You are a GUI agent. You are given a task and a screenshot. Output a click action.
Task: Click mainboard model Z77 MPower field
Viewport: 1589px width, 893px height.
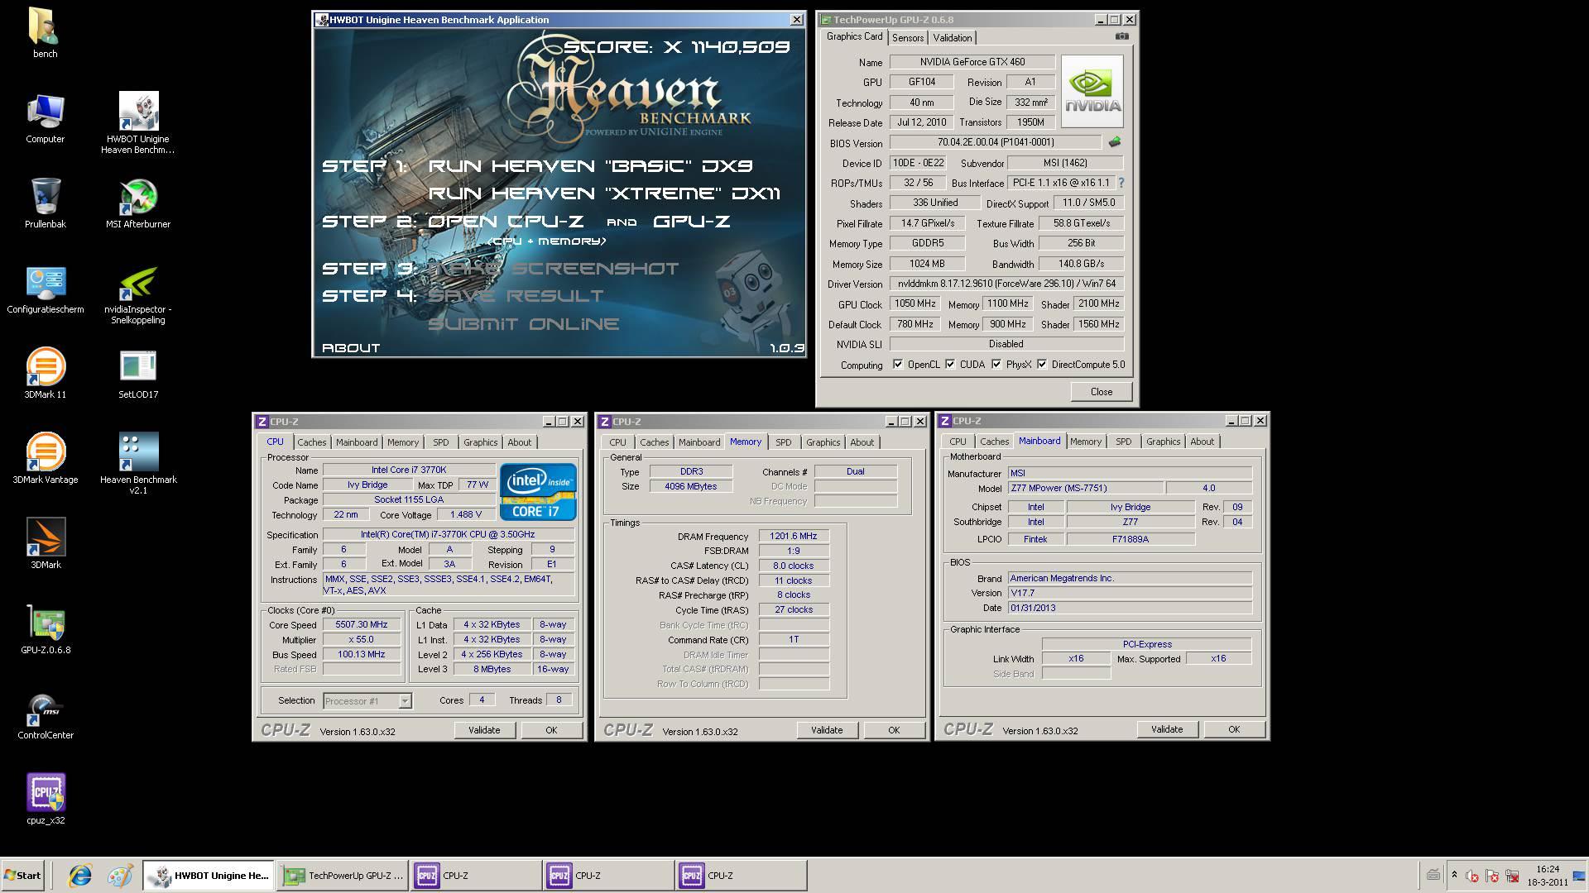point(1085,489)
